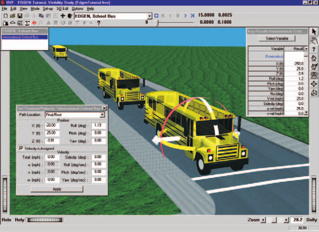
Task: Click the Save floppy disk icon
Action: pyautogui.click(x=20, y=16)
